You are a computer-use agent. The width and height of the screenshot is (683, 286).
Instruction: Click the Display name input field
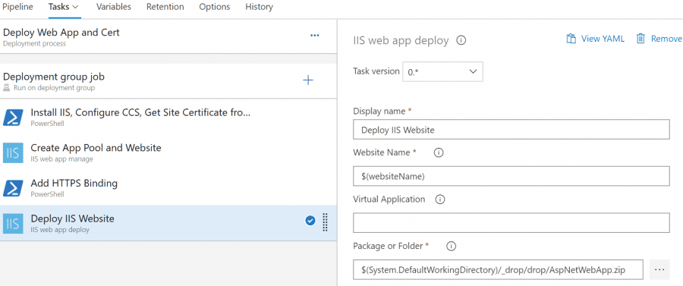point(511,130)
